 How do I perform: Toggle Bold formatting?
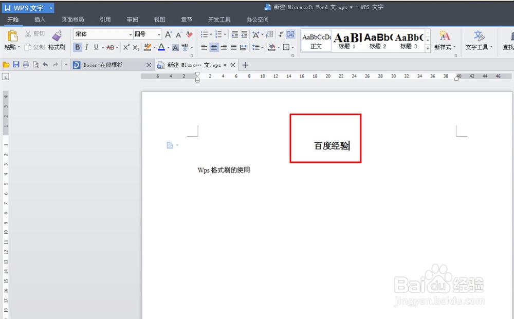[x=78, y=47]
